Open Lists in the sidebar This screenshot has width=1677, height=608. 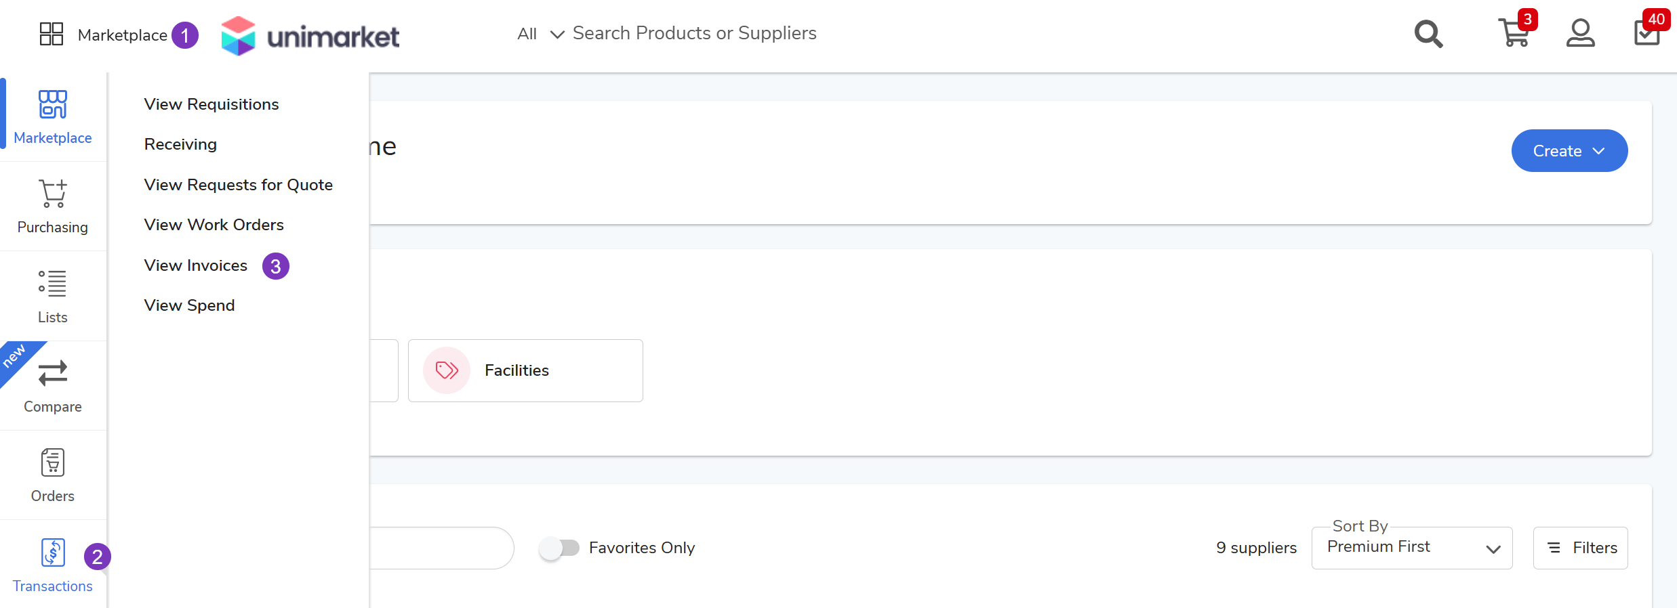pos(53,297)
